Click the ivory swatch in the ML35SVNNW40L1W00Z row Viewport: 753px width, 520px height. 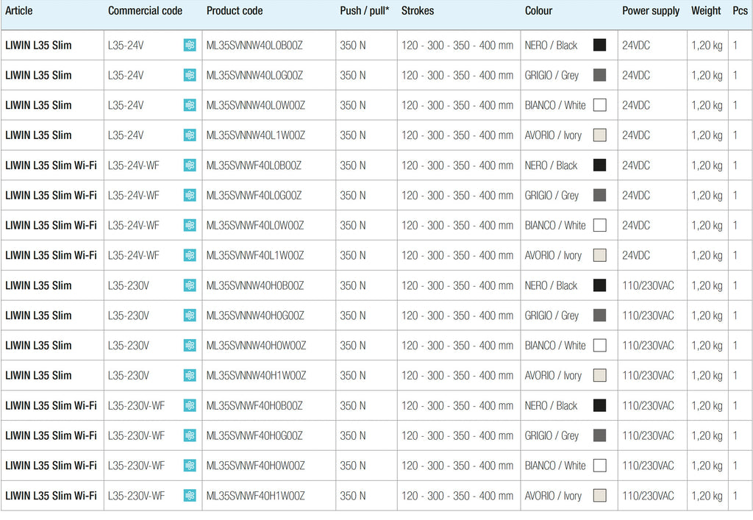pos(599,135)
